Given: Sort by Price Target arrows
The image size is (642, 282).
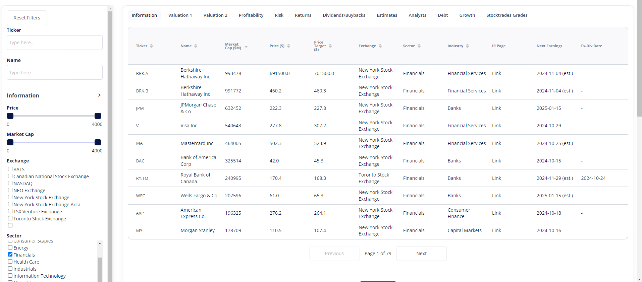Looking at the screenshot, I should 330,46.
